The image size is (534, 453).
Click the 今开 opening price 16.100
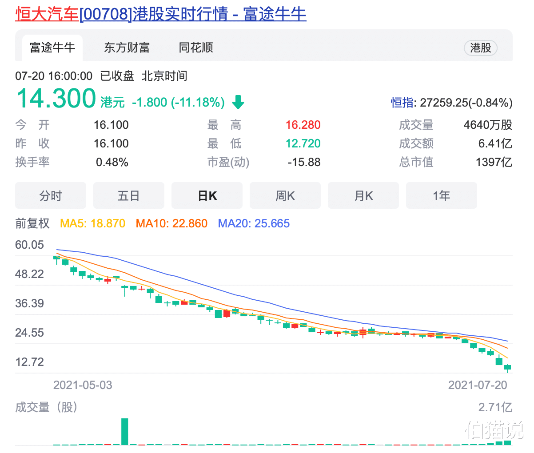coord(111,125)
